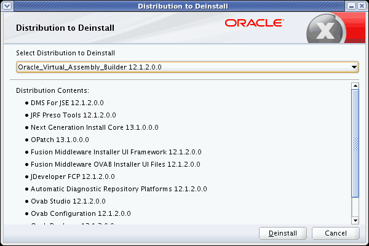Click the Cancel button
The height and width of the screenshot is (246, 369).
click(336, 233)
